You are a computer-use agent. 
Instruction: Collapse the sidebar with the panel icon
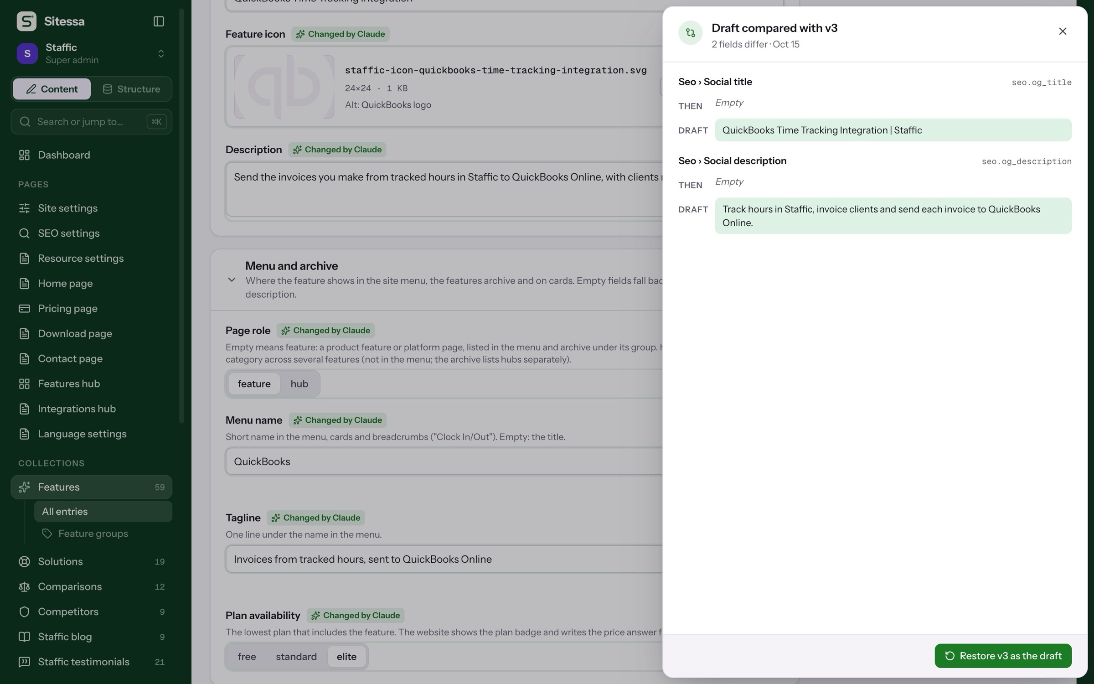(159, 21)
